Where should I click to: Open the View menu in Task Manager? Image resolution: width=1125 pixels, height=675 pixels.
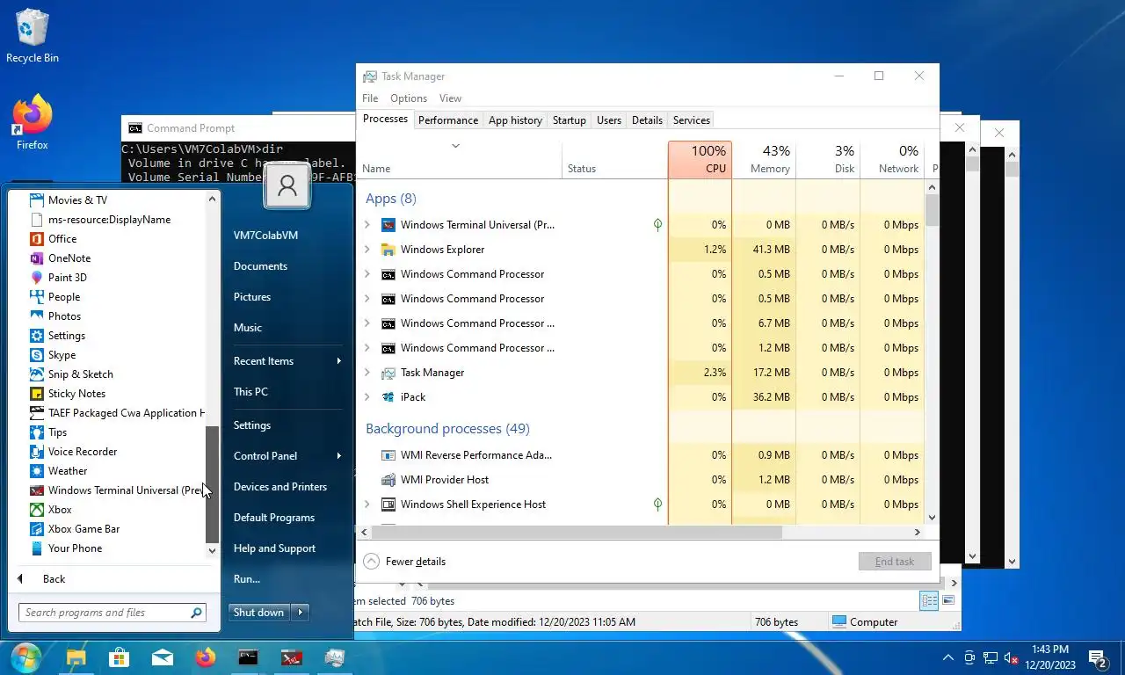[450, 98]
